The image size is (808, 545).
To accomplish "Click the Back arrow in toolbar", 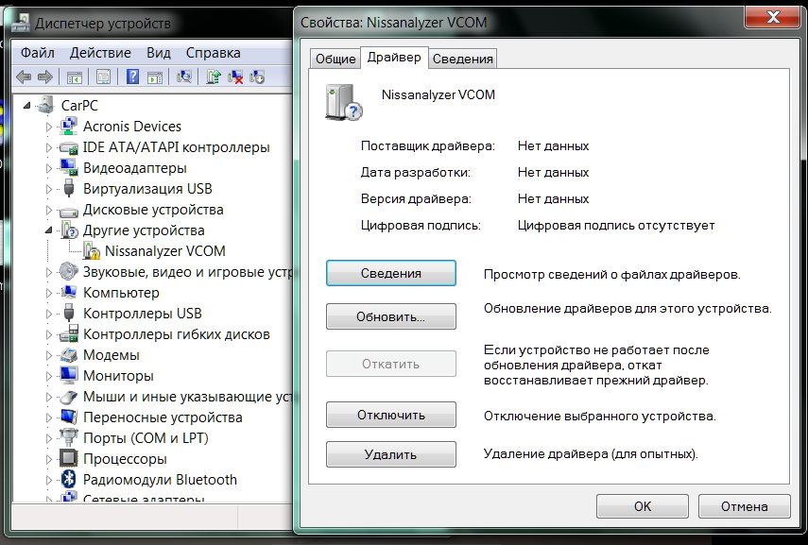I will tap(23, 77).
